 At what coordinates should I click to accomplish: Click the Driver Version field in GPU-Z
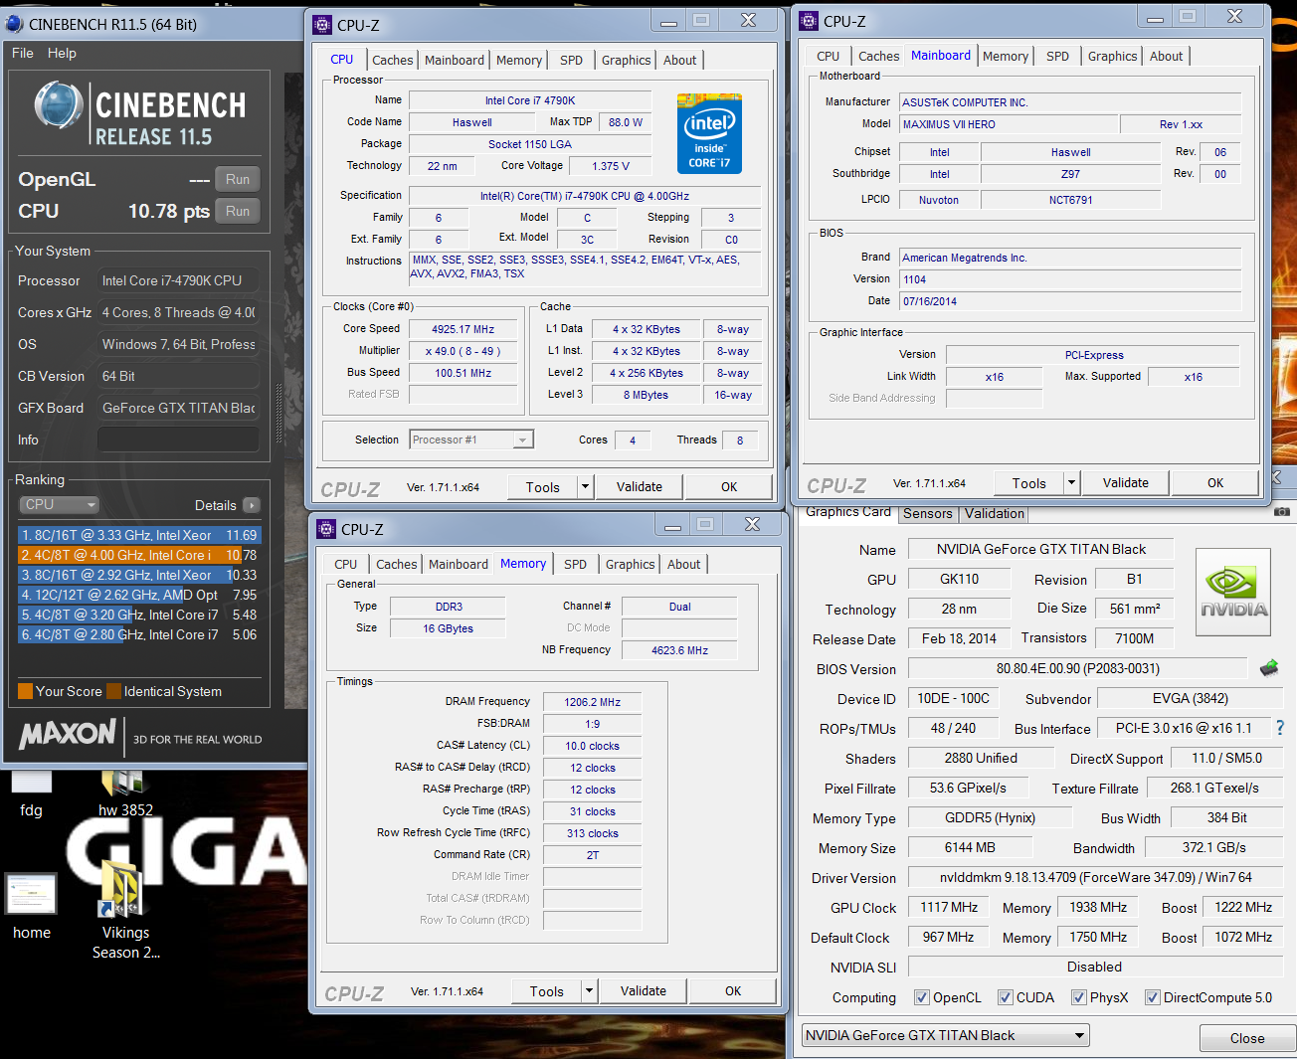pyautogui.click(x=1095, y=877)
